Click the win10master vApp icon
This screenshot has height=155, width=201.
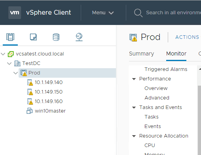30,111
